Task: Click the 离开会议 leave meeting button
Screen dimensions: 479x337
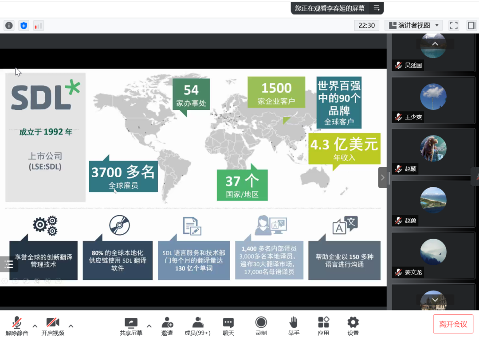Action: pyautogui.click(x=453, y=324)
